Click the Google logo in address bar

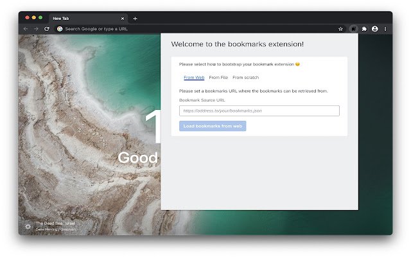coord(60,29)
